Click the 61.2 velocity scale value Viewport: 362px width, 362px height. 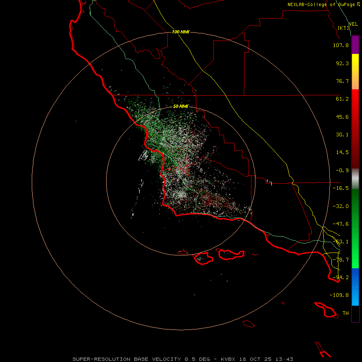pos(342,99)
